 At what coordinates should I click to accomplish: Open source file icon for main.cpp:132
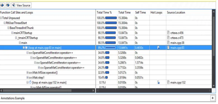tap(168, 82)
